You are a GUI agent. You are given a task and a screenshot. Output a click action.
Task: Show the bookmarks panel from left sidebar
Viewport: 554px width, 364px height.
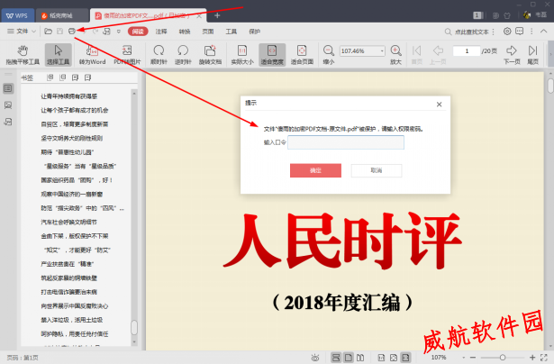pos(8,88)
